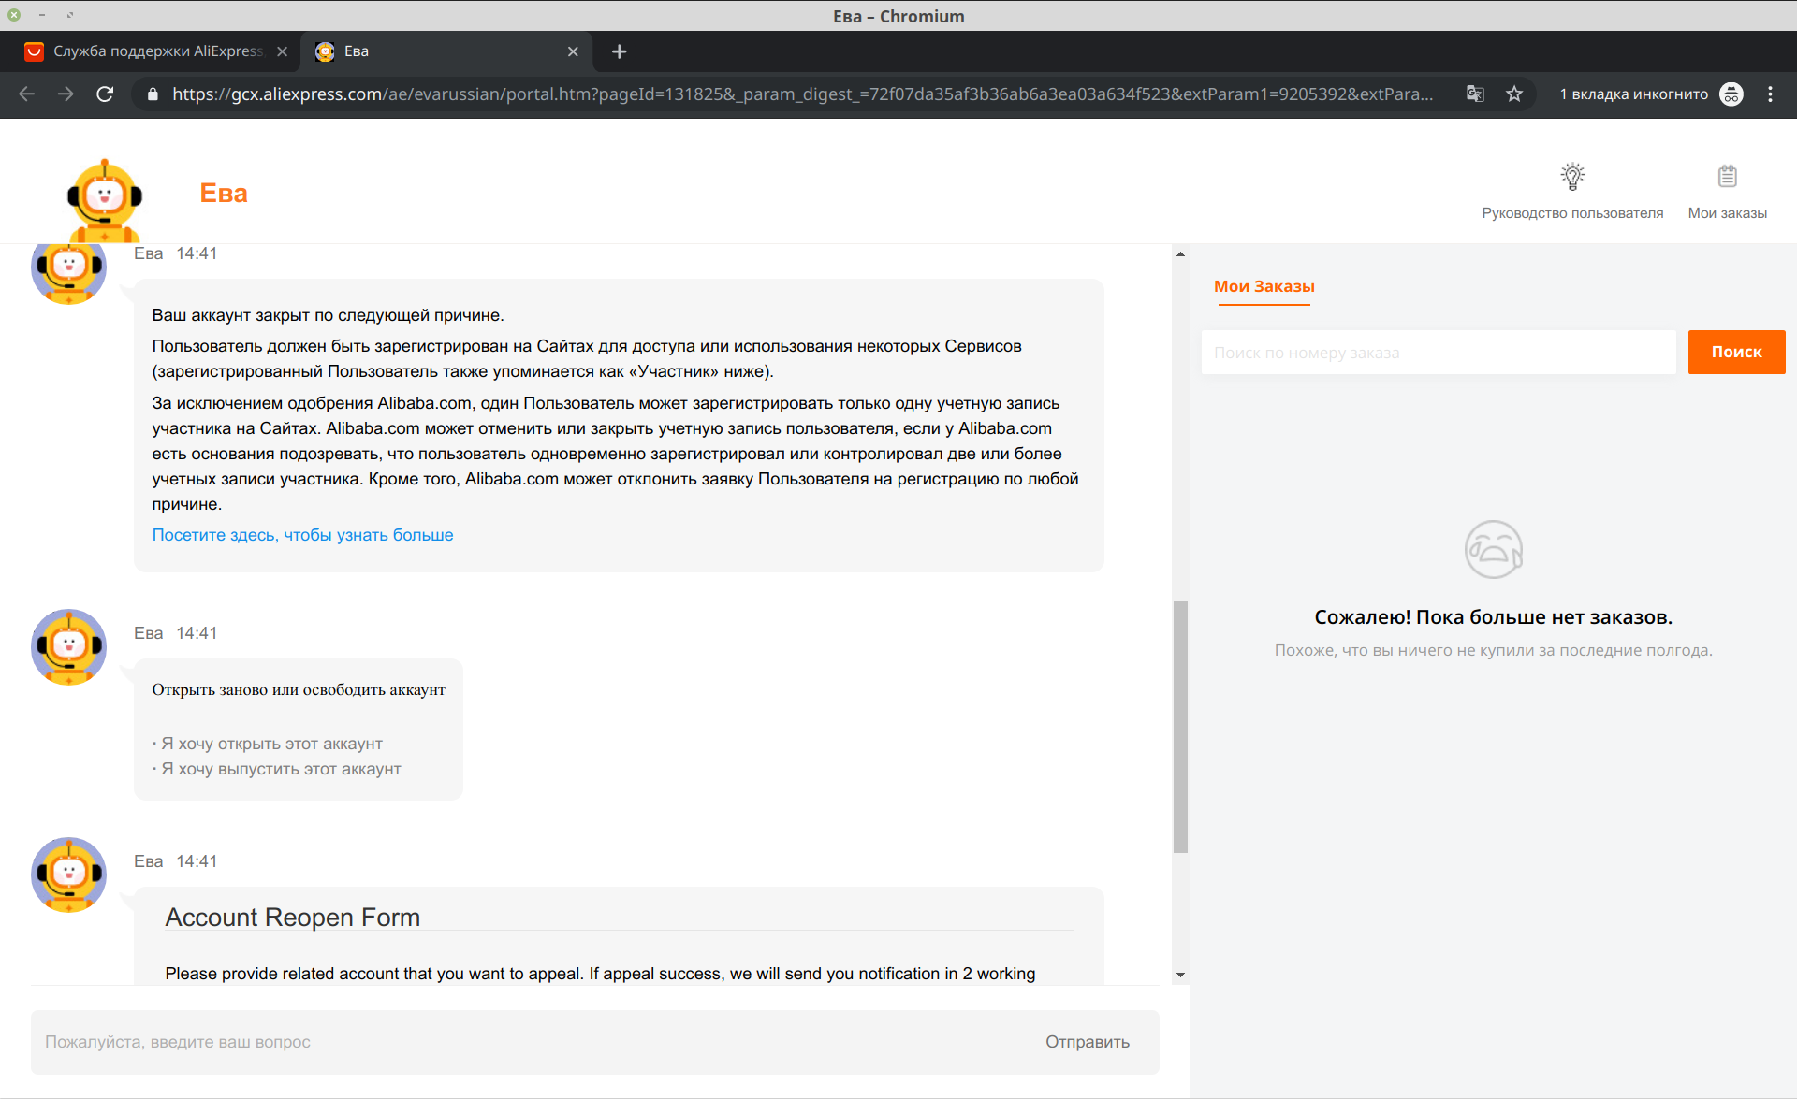Click the Account Reopen Form heading
Viewport: 1797px width, 1099px height.
[293, 918]
